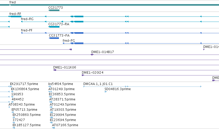Click the DME1-020I24 label
The height and width of the screenshot is (129, 219).
pyautogui.click(x=93, y=73)
